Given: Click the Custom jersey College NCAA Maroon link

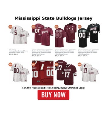Looking at the screenshot, I should pyautogui.click(x=42, y=53).
